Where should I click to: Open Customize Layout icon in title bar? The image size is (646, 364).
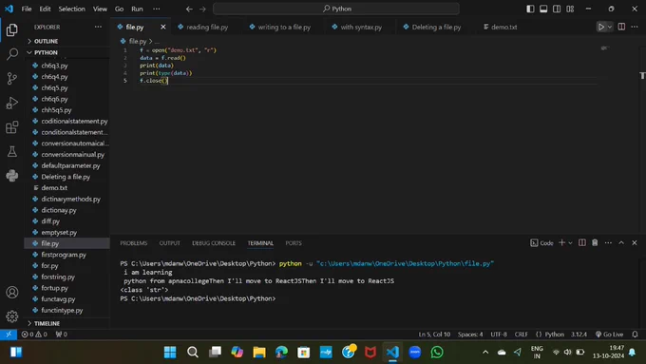pyautogui.click(x=570, y=9)
